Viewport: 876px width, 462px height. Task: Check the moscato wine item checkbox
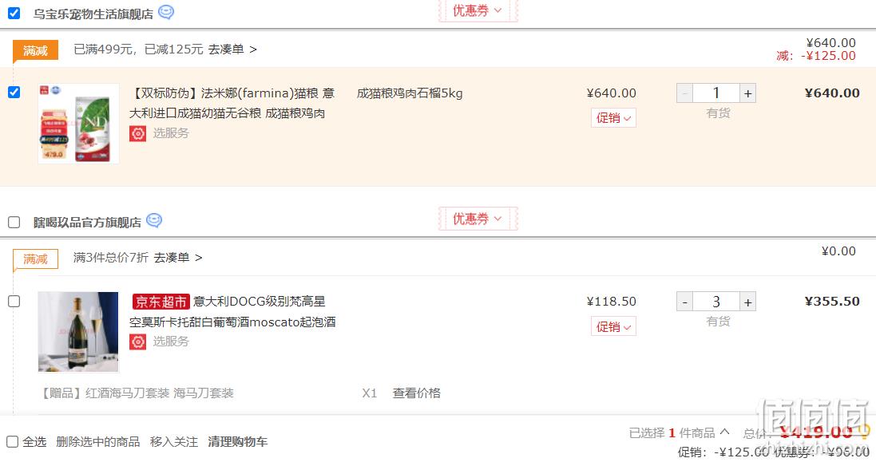point(14,302)
